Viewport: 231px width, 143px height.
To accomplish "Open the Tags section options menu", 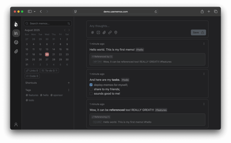I will tap(69, 90).
